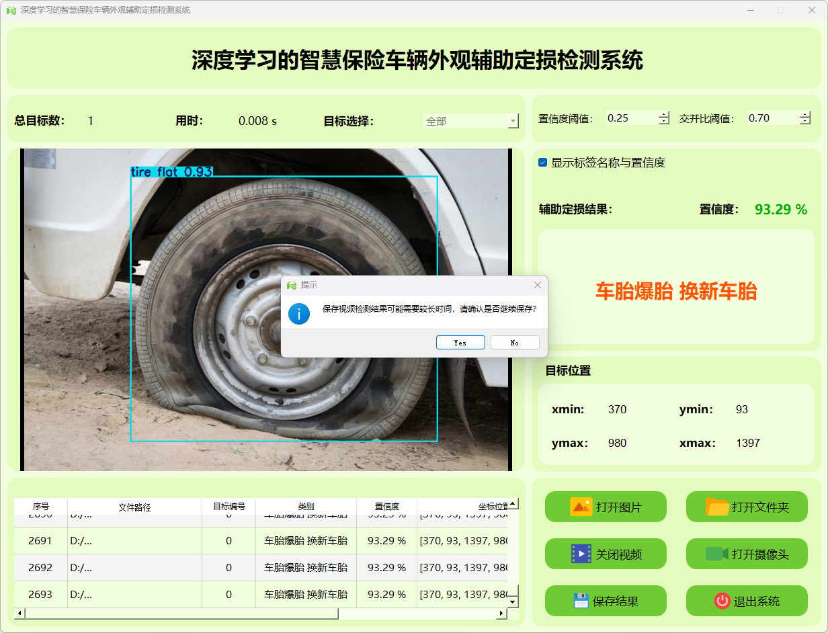Screen dimensions: 828x633
Task: Toggle 显示标签名称与置信度 checkbox
Action: tap(543, 163)
